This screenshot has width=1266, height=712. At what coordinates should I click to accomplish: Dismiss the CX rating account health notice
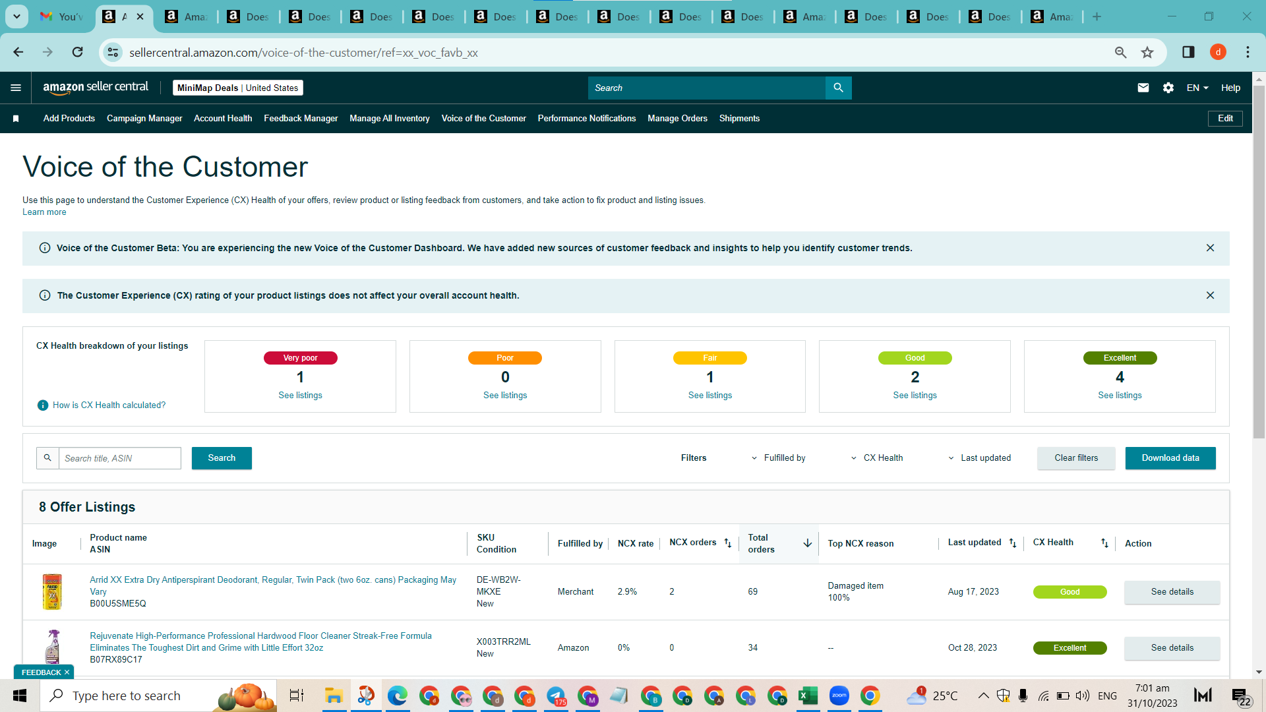(x=1210, y=295)
